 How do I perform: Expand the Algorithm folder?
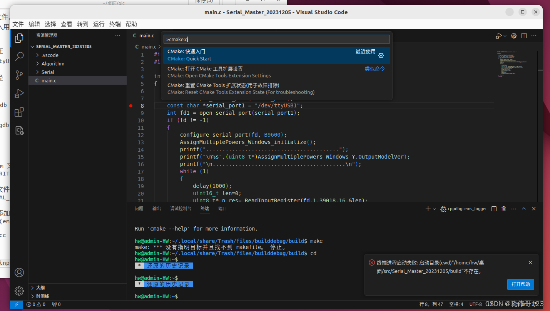[x=77, y=64]
